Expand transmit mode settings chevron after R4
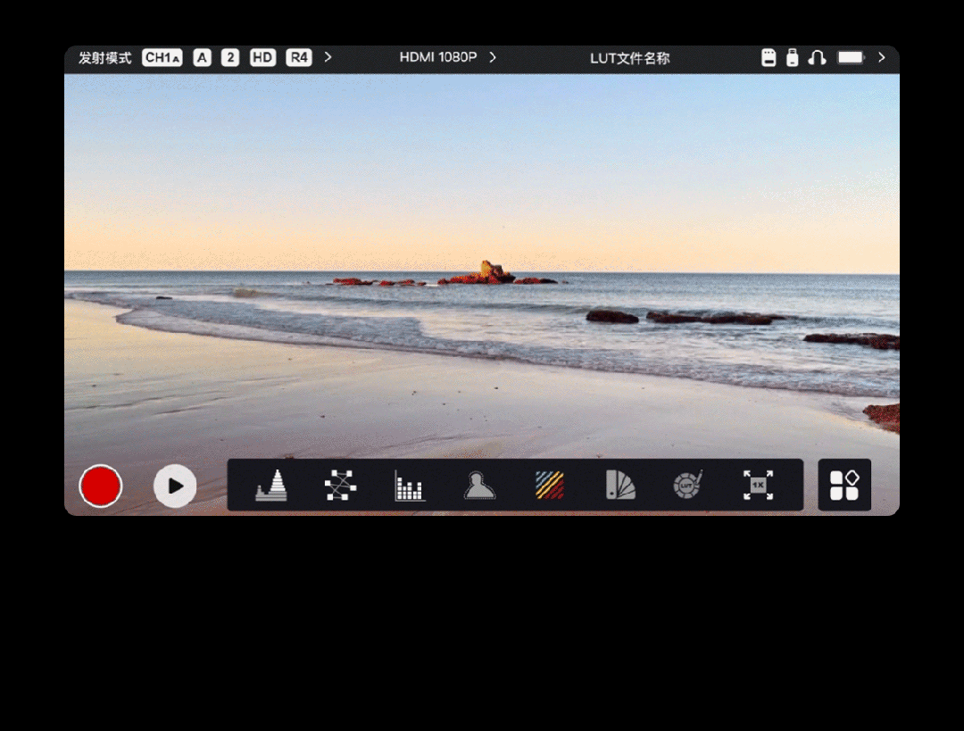 328,57
